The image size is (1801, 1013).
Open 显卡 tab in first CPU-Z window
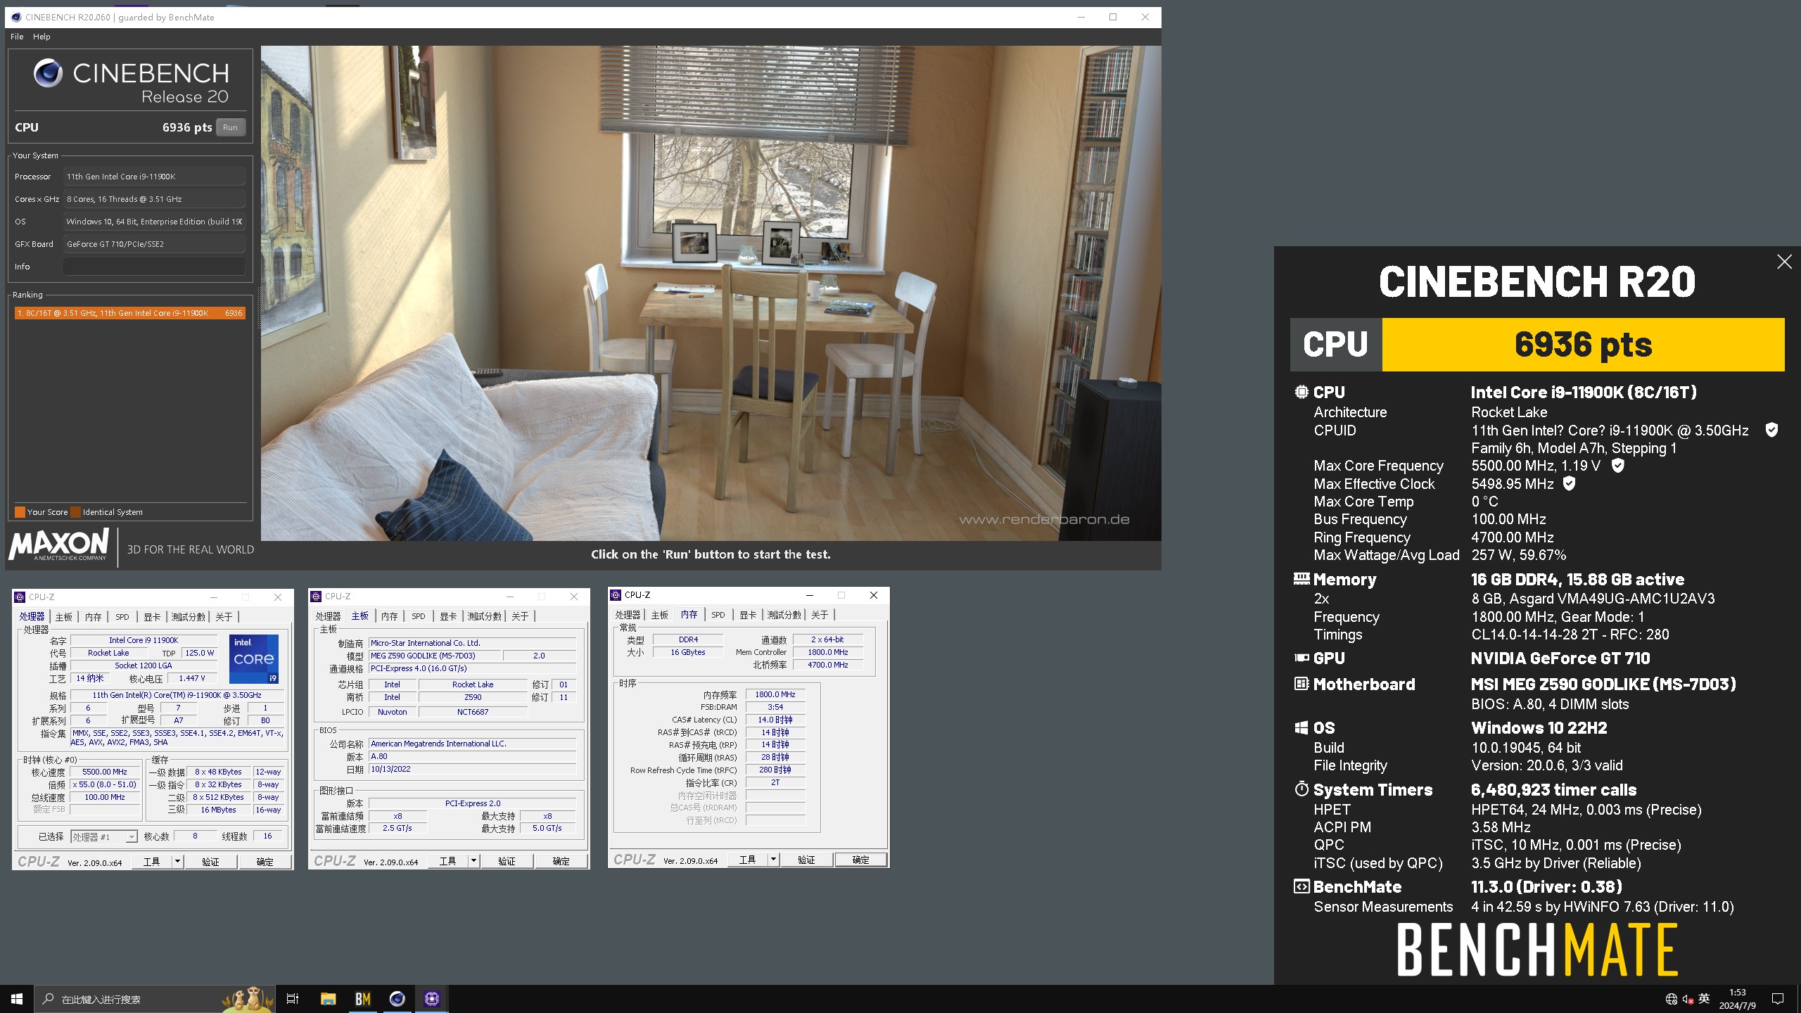click(152, 617)
